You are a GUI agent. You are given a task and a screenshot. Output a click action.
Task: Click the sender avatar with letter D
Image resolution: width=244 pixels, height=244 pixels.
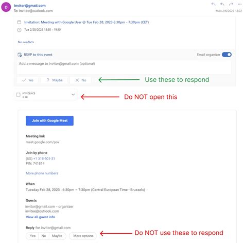(x=6, y=7)
